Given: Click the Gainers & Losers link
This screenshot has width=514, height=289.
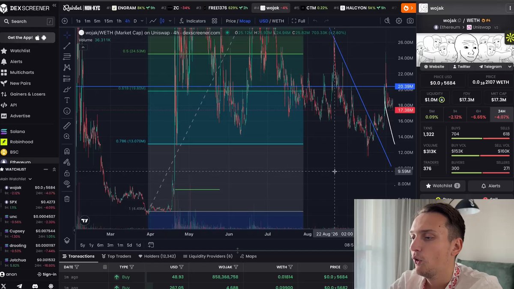Looking at the screenshot, I should [x=27, y=94].
